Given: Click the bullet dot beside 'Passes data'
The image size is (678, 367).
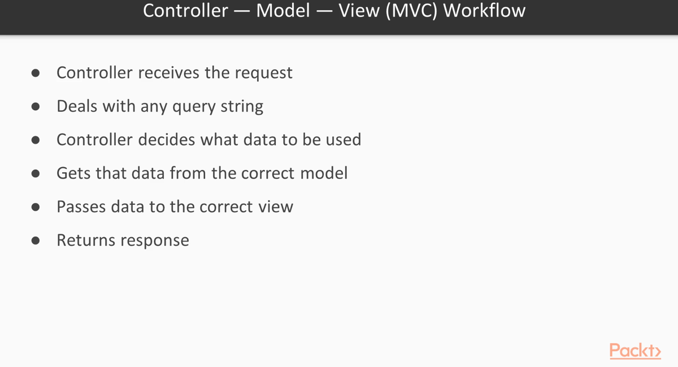Looking at the screenshot, I should [x=36, y=207].
